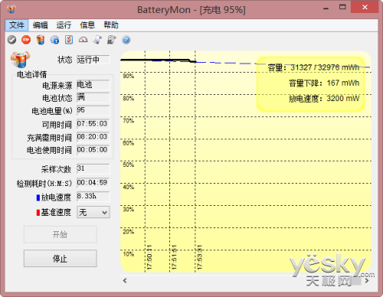
Task: Click the gray checkmark start toolbar icon
Action: click(x=11, y=40)
